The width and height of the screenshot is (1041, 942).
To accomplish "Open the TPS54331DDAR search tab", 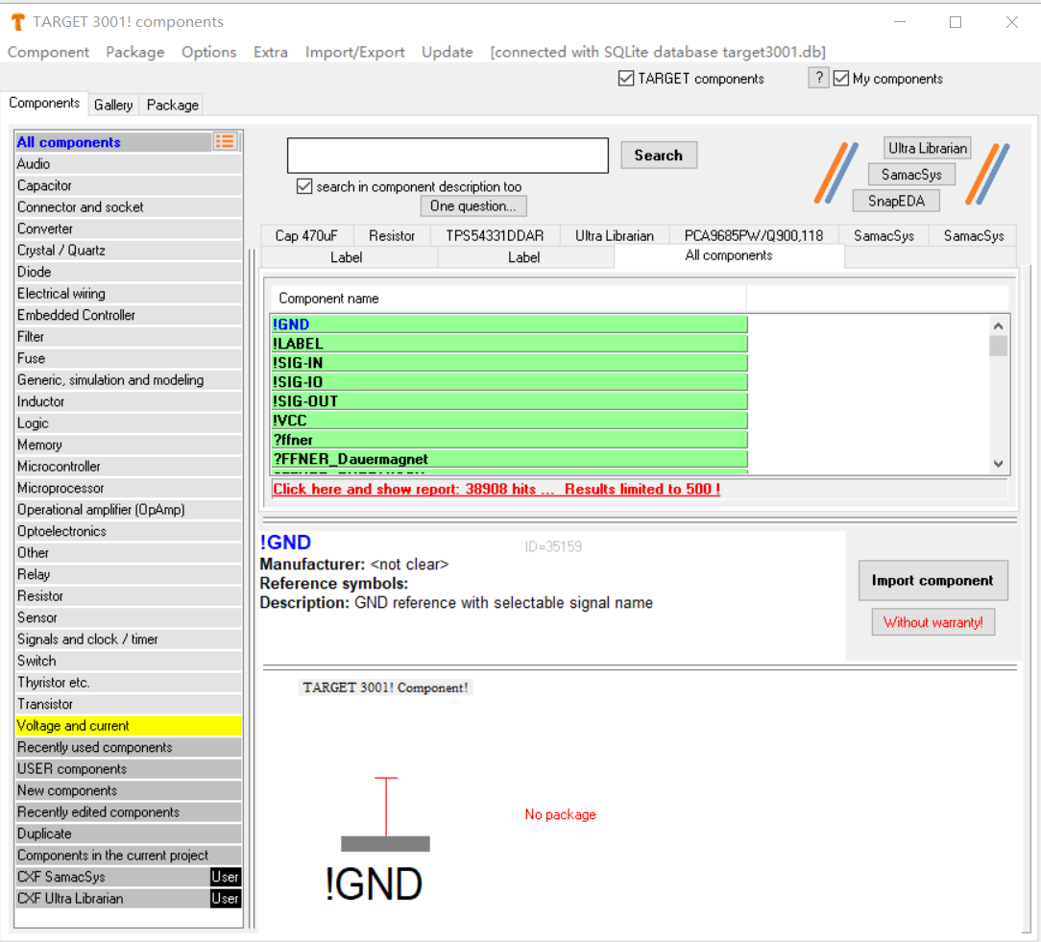I will 495,235.
